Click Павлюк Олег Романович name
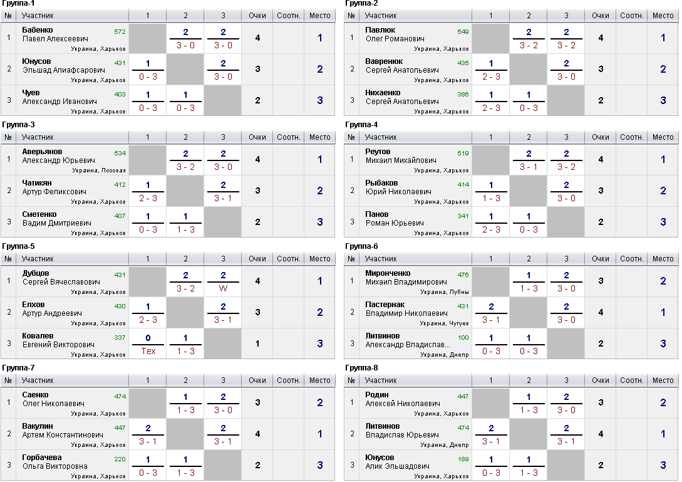Viewport: 682px width, 482px height. [x=395, y=34]
